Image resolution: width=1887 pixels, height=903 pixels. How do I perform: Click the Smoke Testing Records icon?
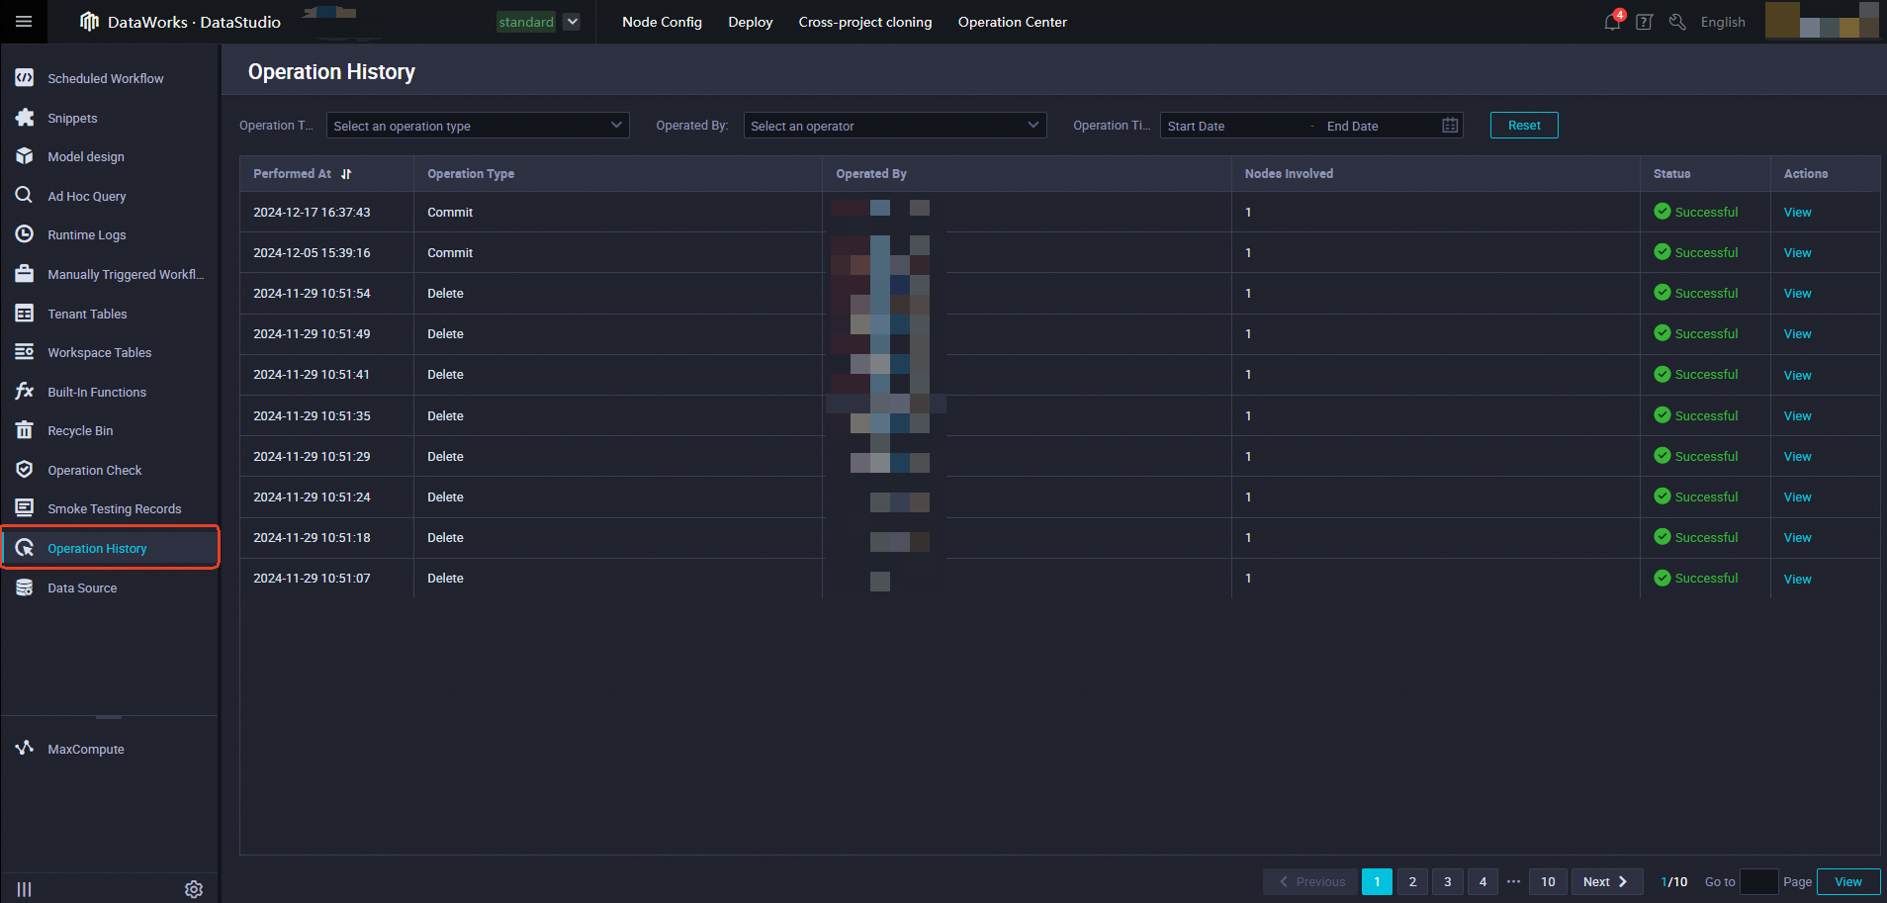(x=25, y=508)
